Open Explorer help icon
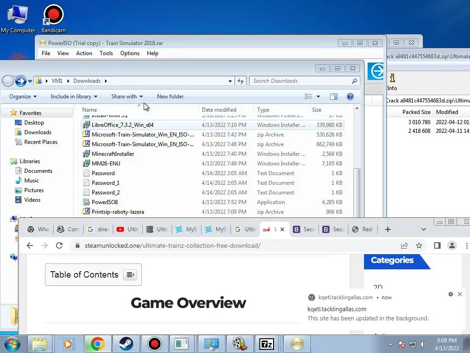This screenshot has width=470, height=353. pos(350,97)
